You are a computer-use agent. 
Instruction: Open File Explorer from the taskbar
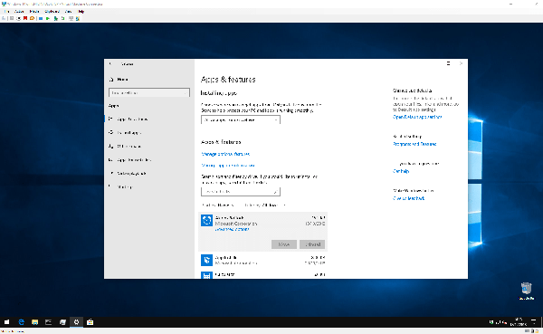pos(34,322)
